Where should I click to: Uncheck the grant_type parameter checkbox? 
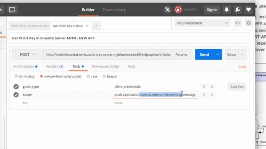[16, 87]
